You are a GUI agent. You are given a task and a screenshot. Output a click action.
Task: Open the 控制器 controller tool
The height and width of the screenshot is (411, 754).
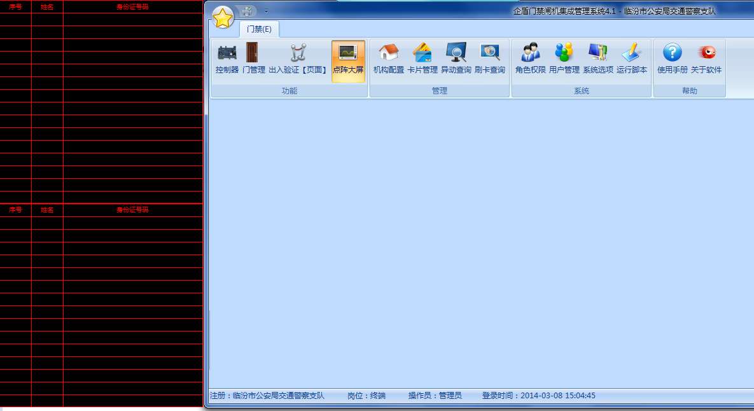(227, 59)
